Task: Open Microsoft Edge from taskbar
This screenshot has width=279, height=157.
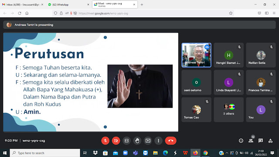Action: (x=165, y=153)
